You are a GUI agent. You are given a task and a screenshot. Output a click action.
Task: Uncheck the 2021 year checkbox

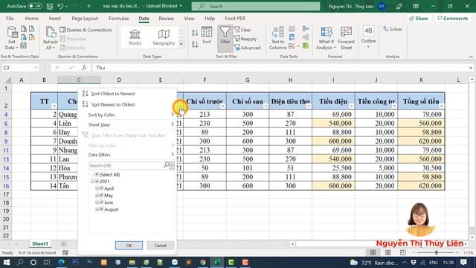[x=97, y=182]
